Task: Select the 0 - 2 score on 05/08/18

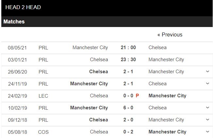Action: [128, 132]
